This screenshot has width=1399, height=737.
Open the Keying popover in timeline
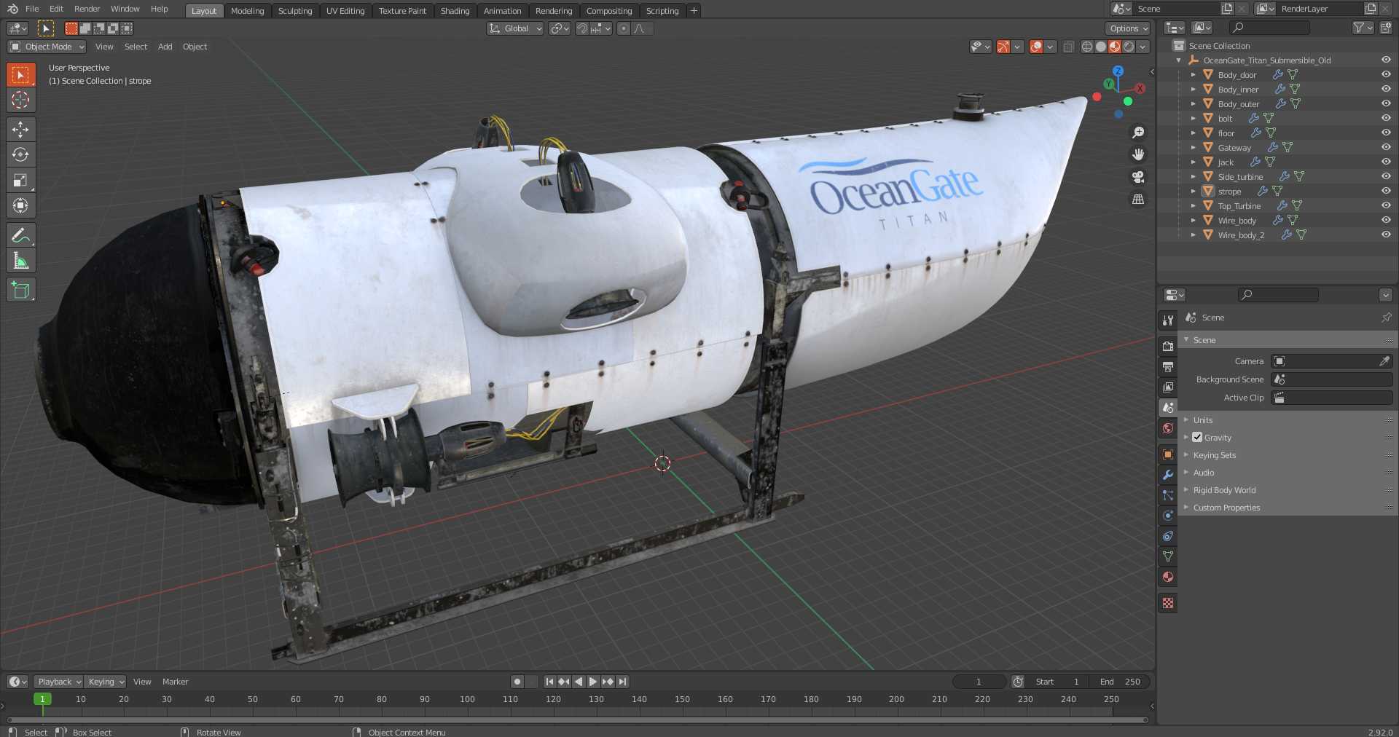pyautogui.click(x=105, y=682)
